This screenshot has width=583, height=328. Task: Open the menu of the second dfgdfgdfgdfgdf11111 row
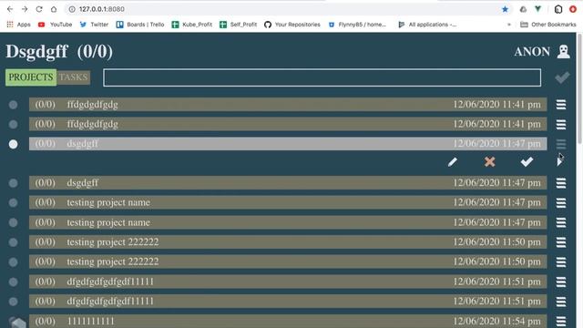coord(561,302)
